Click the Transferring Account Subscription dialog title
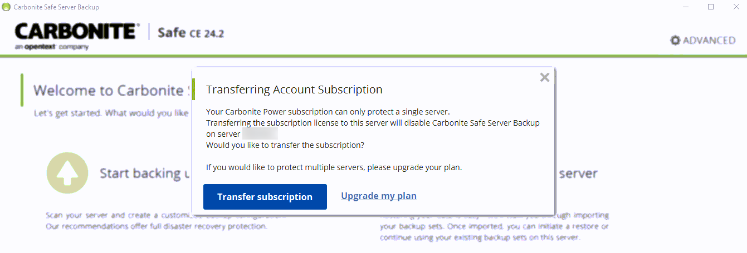This screenshot has width=747, height=253. point(294,90)
